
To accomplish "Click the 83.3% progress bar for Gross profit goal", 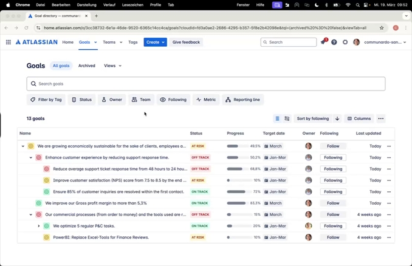I will [x=236, y=203].
